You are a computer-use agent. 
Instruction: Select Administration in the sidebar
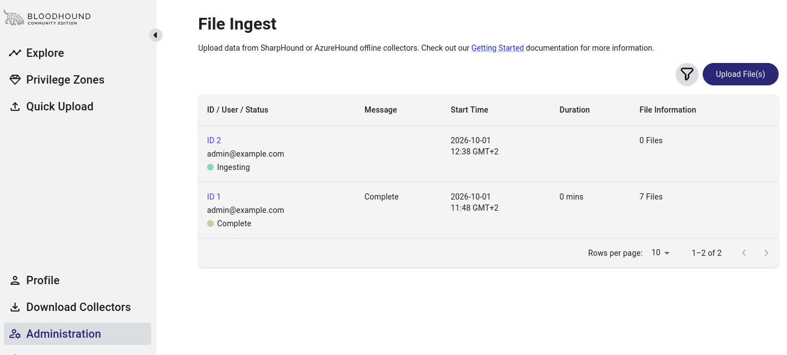78,334
